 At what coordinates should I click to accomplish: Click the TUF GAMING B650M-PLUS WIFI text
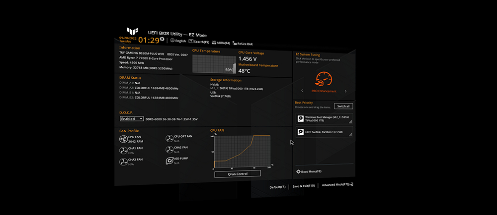[x=142, y=54]
